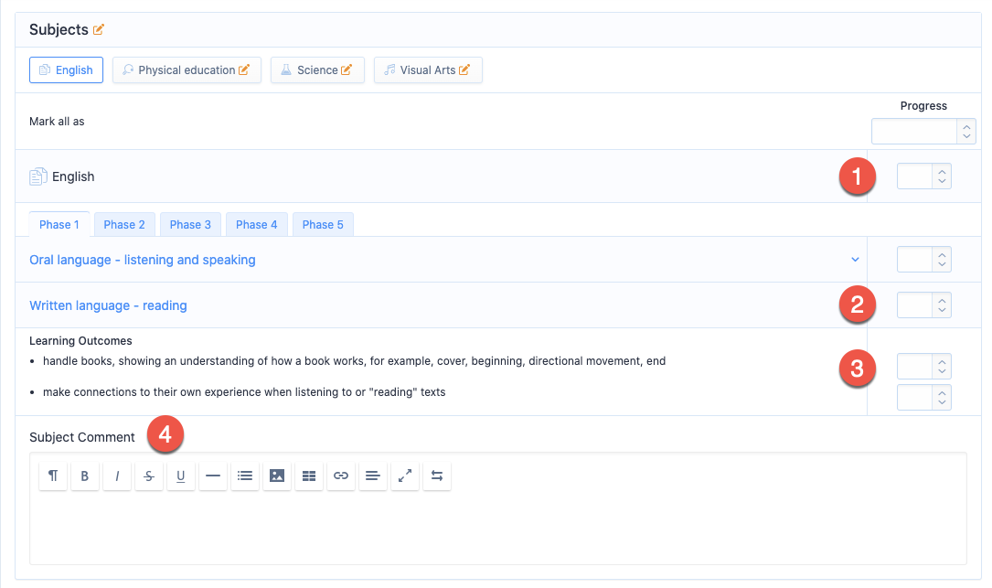Open the Written language - reading link
The height and width of the screenshot is (588, 992).
pos(108,305)
